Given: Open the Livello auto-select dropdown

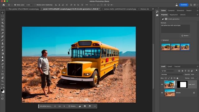Looking at the screenshot, I should tap(29, 5).
